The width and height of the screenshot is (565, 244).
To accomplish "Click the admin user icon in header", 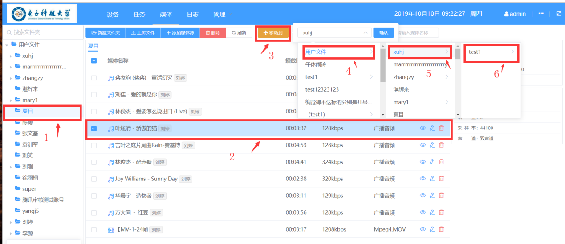I will click(x=506, y=14).
